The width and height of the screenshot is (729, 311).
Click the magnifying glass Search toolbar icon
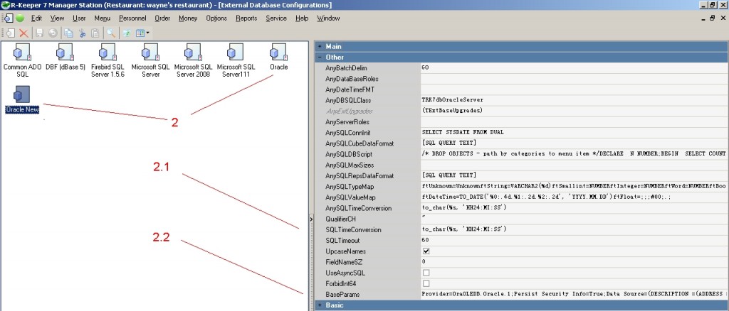tap(111, 33)
